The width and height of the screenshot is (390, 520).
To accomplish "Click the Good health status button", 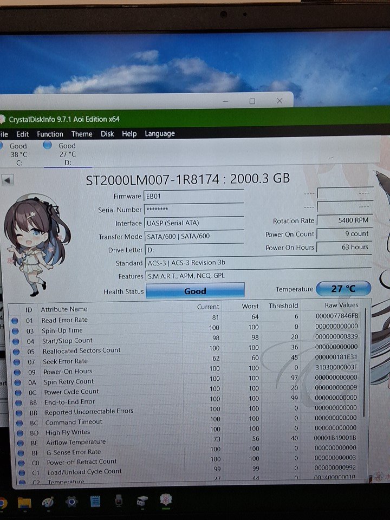I will pyautogui.click(x=195, y=291).
